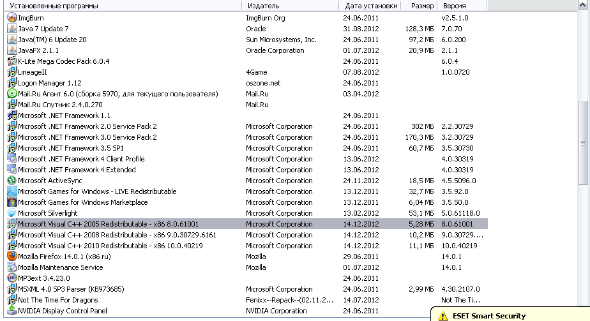Click the MP3ext 3.4.23.0 icon
The width and height of the screenshot is (590, 321).
point(11,278)
